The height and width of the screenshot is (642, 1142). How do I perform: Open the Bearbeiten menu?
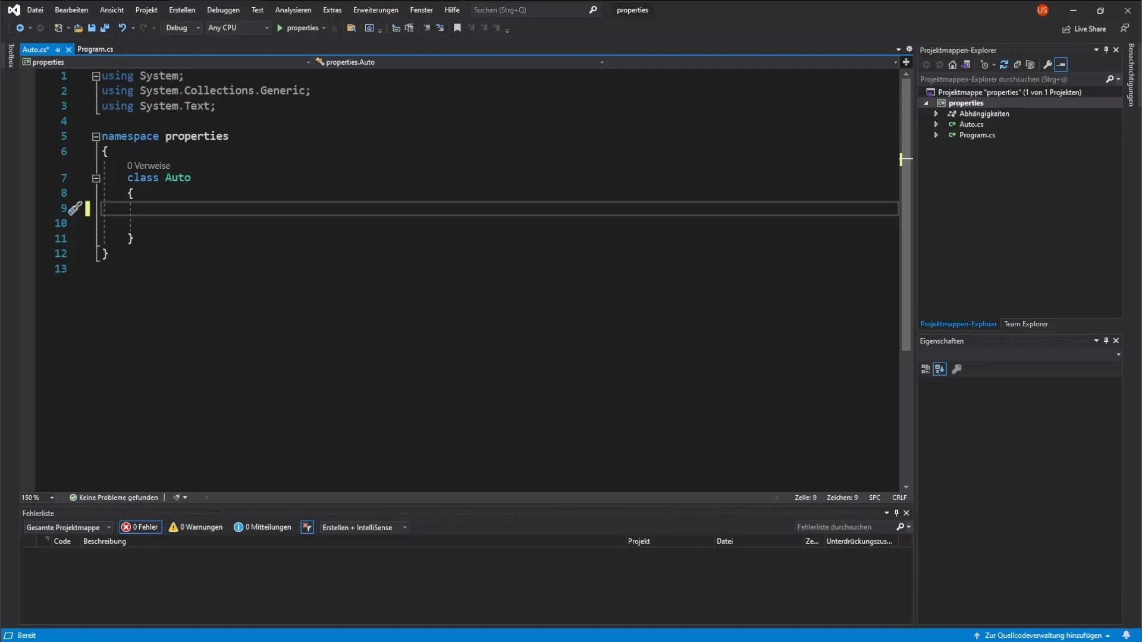click(71, 10)
